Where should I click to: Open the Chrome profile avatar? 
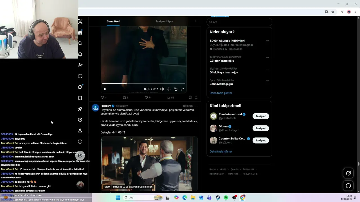point(349,12)
